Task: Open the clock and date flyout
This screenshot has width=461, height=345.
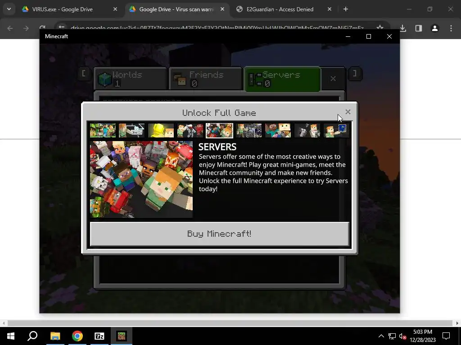Action: (422, 336)
